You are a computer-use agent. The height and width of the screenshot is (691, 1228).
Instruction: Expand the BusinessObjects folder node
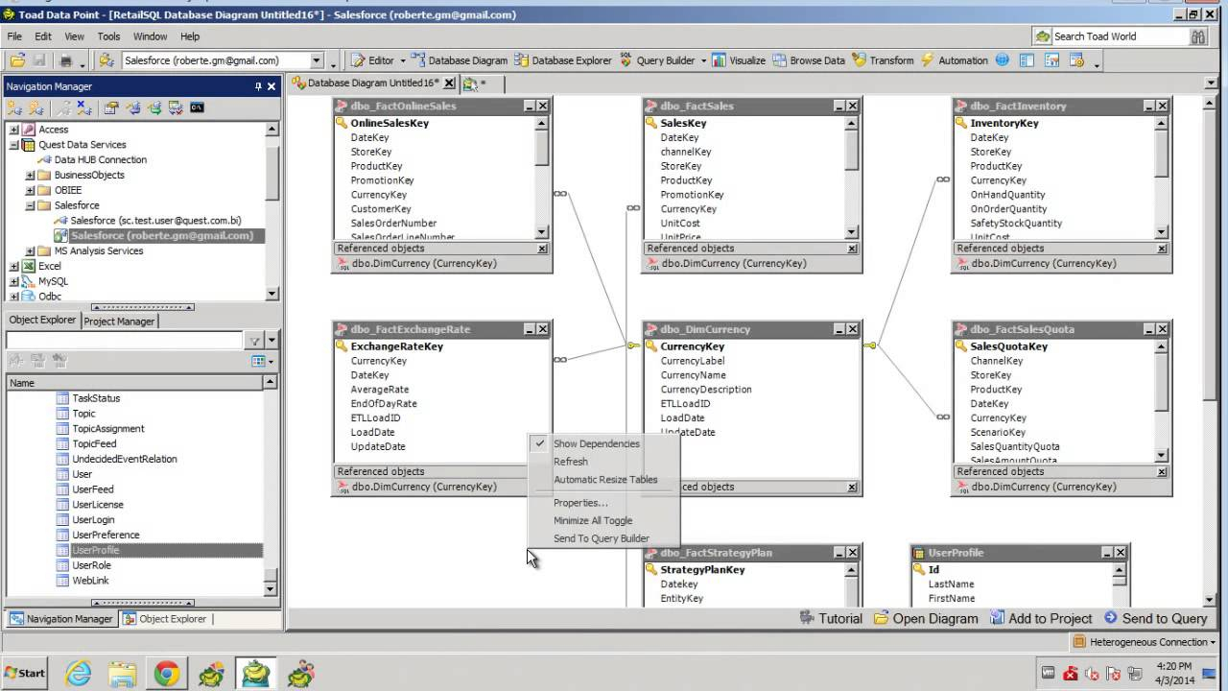(x=29, y=176)
